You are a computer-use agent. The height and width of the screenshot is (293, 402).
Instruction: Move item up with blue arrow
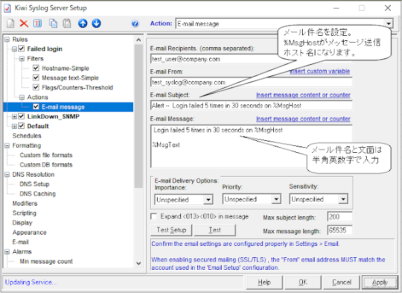click(82, 24)
